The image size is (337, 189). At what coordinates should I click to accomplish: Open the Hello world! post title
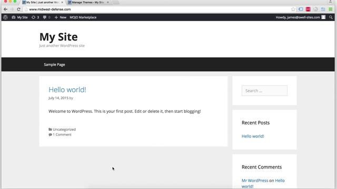tap(67, 90)
